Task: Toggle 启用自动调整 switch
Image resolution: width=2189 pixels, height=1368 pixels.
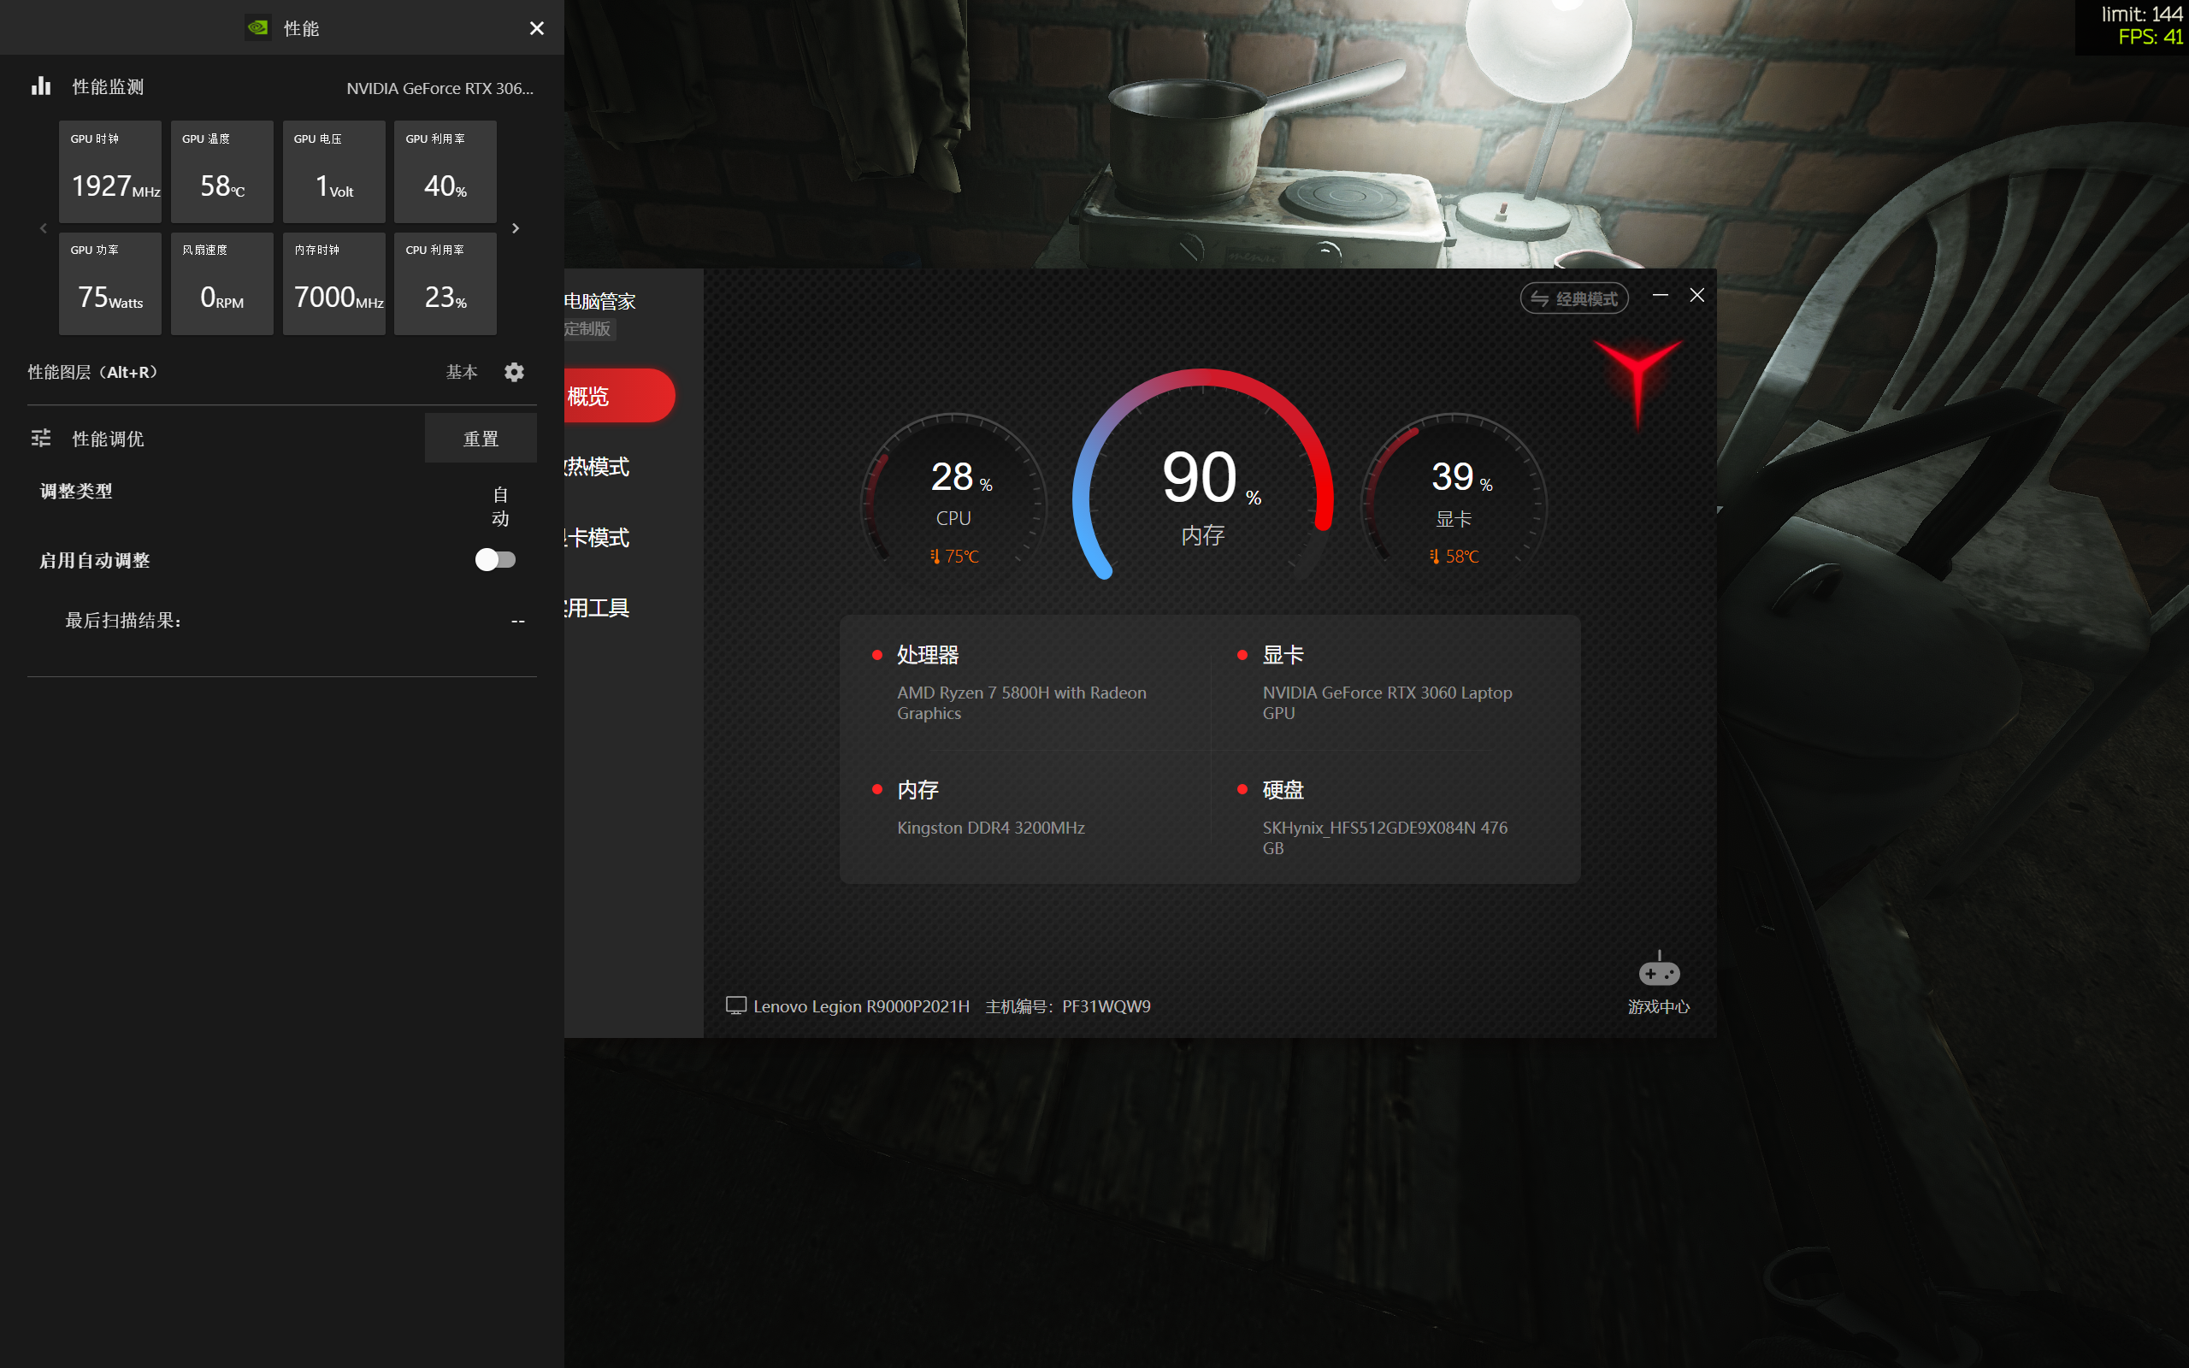Action: tap(496, 560)
